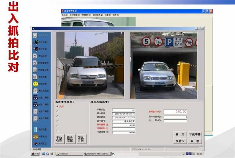
Task: Click the 确定 confirm button
Action: pyautogui.click(x=180, y=134)
